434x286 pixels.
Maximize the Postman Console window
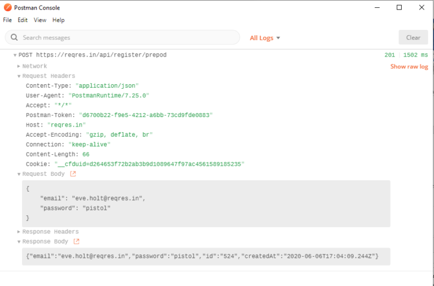coord(399,7)
